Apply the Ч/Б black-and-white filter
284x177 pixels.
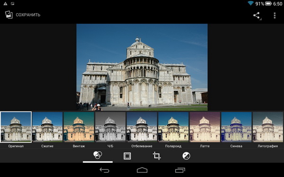[110, 127]
